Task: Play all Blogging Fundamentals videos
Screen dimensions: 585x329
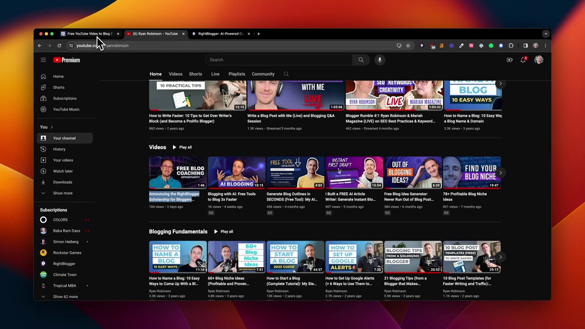Action: [x=224, y=231]
